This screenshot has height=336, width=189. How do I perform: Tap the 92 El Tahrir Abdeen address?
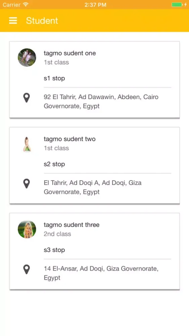pos(101,101)
